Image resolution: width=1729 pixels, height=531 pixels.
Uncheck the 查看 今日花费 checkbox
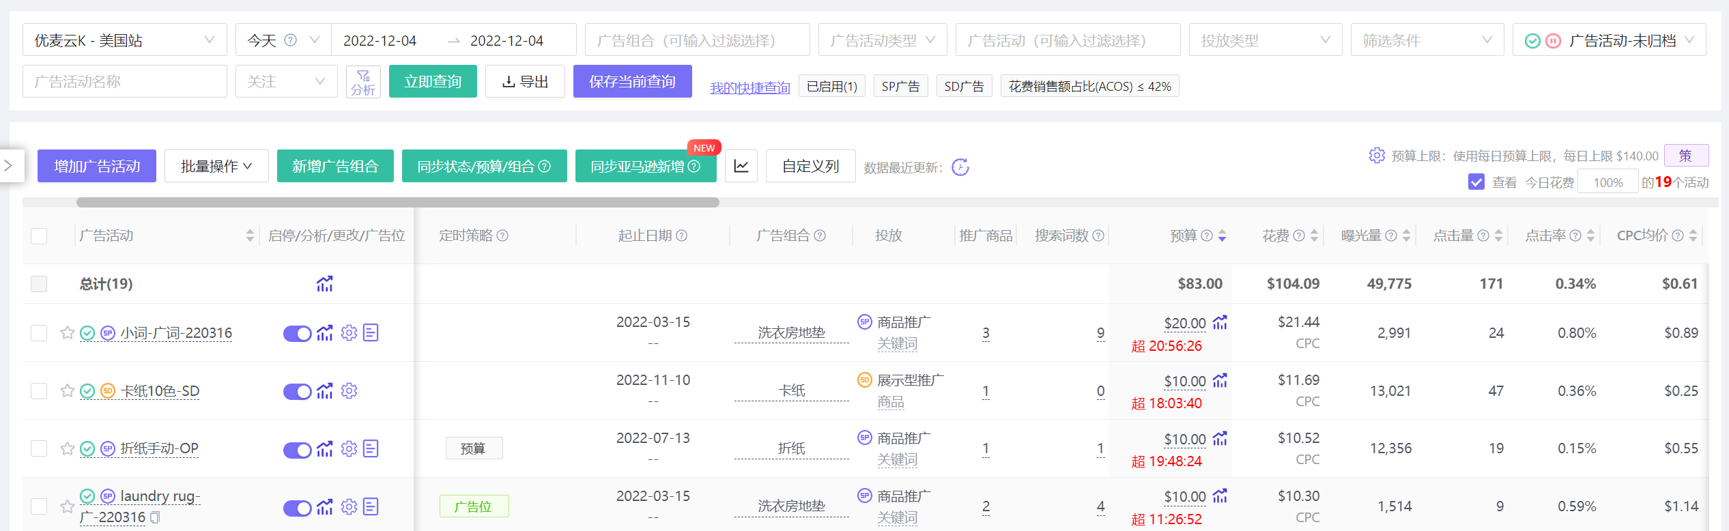[1476, 182]
